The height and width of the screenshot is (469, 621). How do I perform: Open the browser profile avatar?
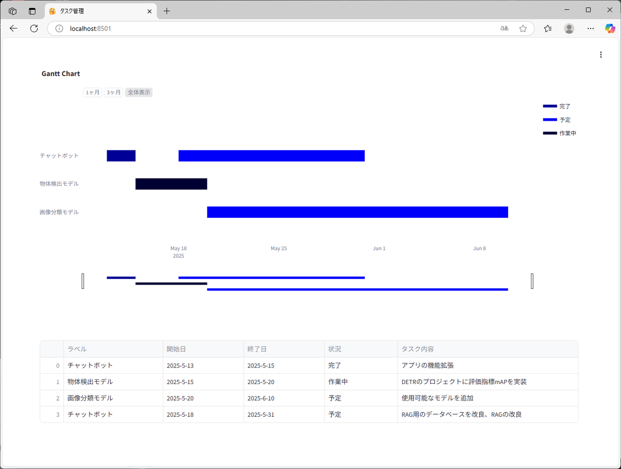(x=569, y=28)
